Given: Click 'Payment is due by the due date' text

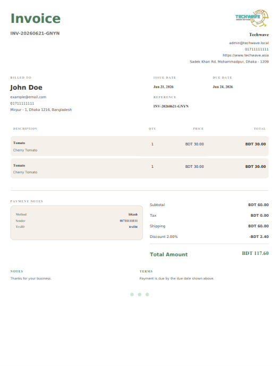Looking at the screenshot, I should [x=176, y=278].
